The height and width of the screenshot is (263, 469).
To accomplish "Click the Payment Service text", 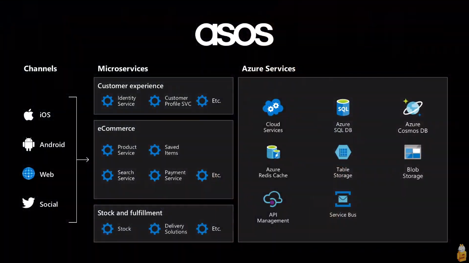I will [x=175, y=176].
